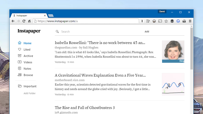This screenshot has width=203, height=114.
Task: Maximize the Chrome window
Action: 180,12
